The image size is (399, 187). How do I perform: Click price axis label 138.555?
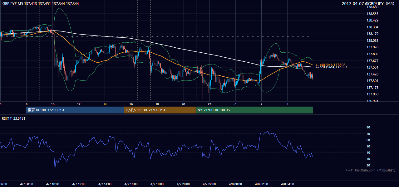tap(372, 14)
